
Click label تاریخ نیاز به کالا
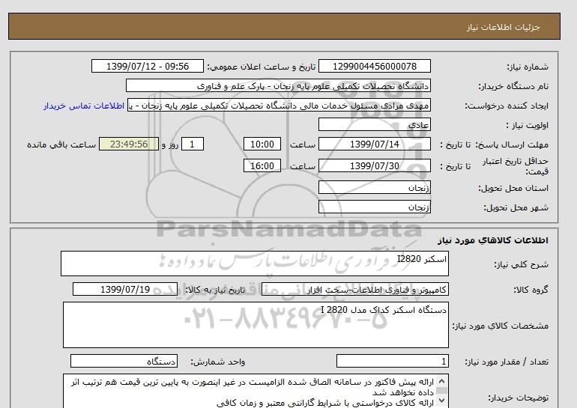[x=215, y=290]
